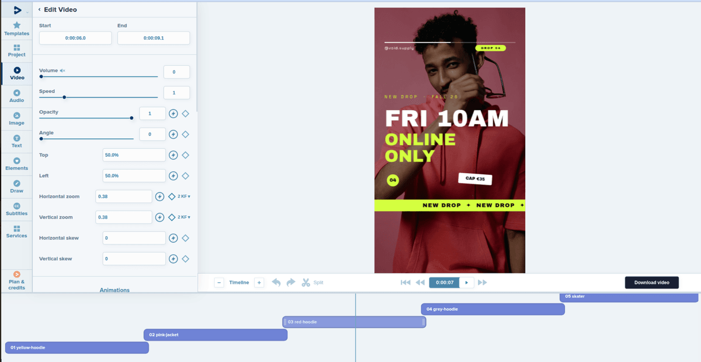Viewport: 701px width, 362px height.
Task: Go back from Edit Video panel
Action: (40, 9)
